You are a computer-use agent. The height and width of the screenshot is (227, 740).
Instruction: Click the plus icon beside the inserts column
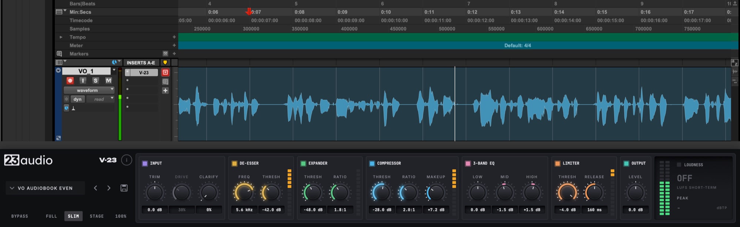pyautogui.click(x=165, y=91)
